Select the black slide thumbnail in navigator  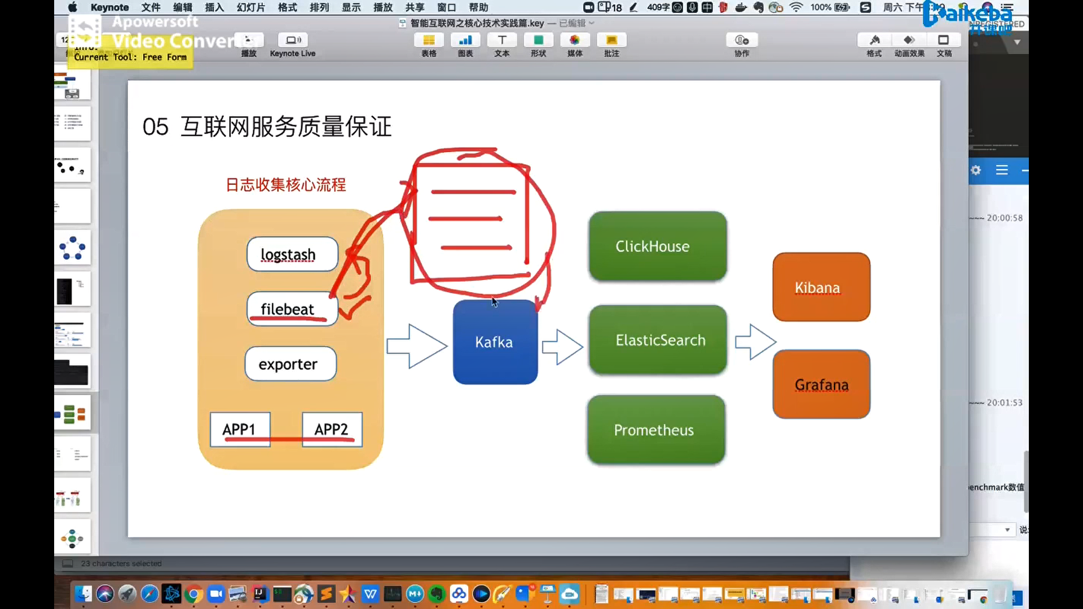[72, 372]
